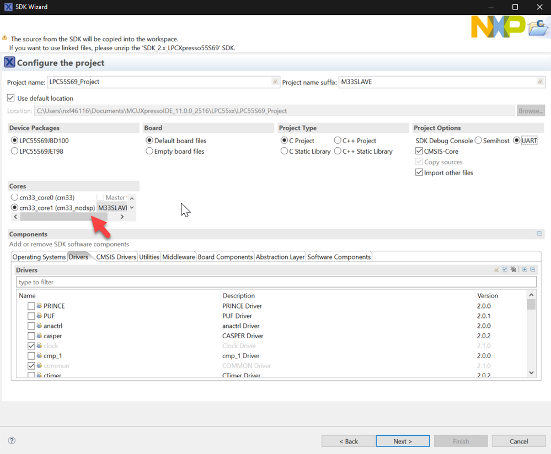Click the warning icon next to SDK message
This screenshot has width=551, height=454.
tap(4, 37)
